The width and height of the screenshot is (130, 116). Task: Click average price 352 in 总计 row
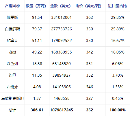pyautogui.click(x=90, y=110)
